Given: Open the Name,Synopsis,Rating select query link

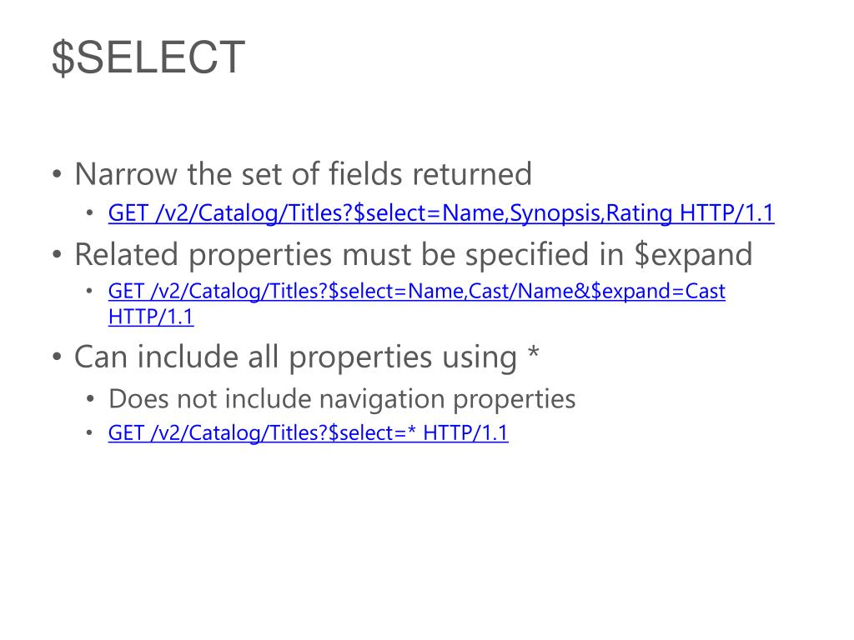Looking at the screenshot, I should 441,212.
